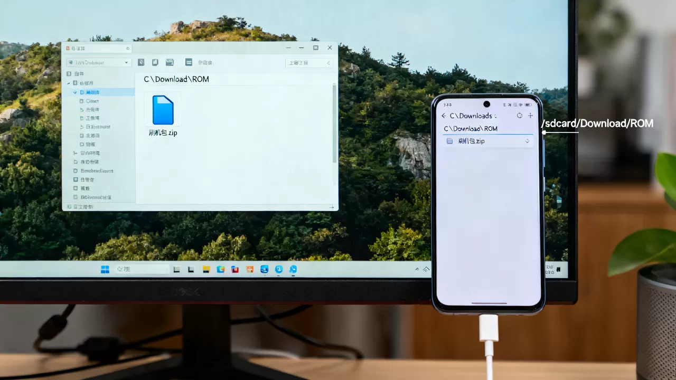This screenshot has height=380, width=676.
Task: Click the dark list-view toolbar icon
Action: (189, 62)
